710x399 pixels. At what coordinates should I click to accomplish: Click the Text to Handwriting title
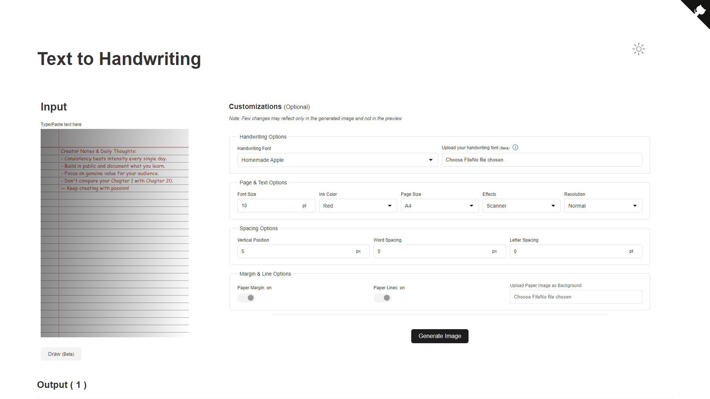(119, 59)
